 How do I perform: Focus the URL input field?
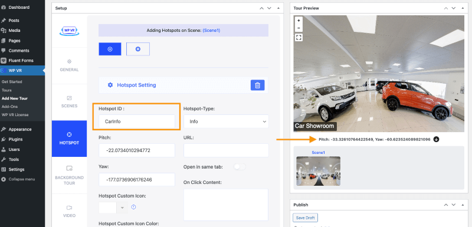tap(226, 150)
